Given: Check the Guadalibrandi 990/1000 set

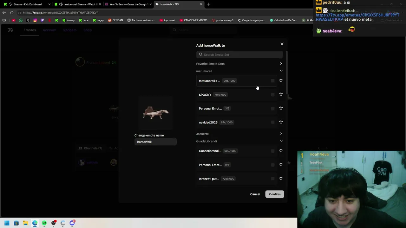Looking at the screenshot, I should click(273, 151).
